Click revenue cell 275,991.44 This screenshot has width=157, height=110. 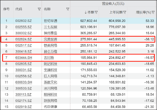point(88,39)
